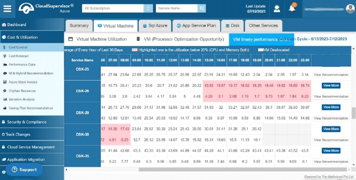Switch to the Disk tab
Image resolution: width=356 pixels, height=180 pixels.
pyautogui.click(x=232, y=26)
